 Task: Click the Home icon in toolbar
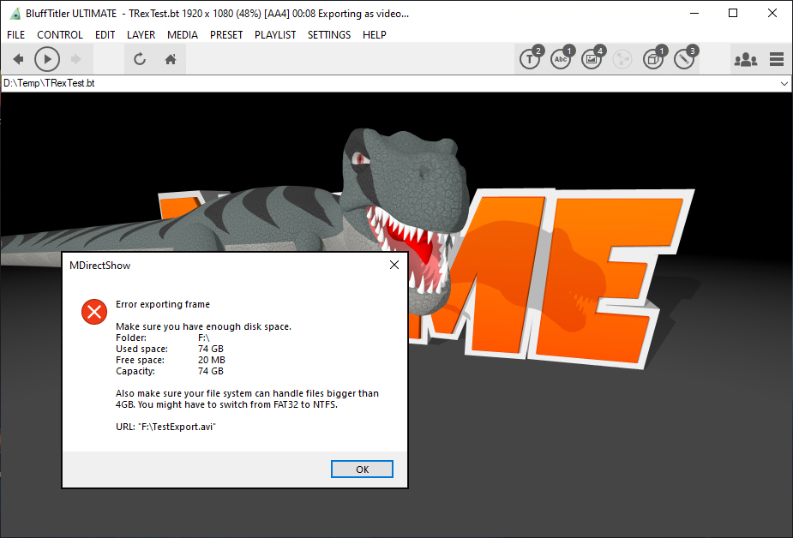171,60
